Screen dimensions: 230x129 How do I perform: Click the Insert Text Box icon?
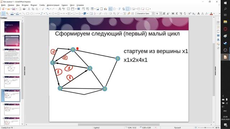(110, 9)
